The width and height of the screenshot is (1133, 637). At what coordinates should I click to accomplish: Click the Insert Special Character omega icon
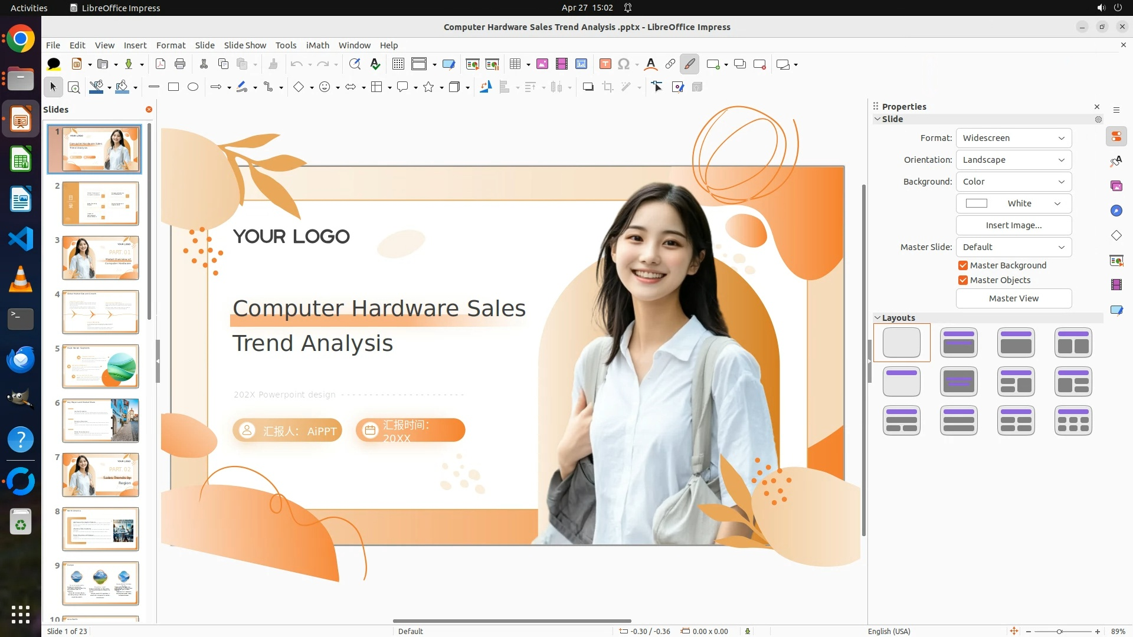click(624, 64)
